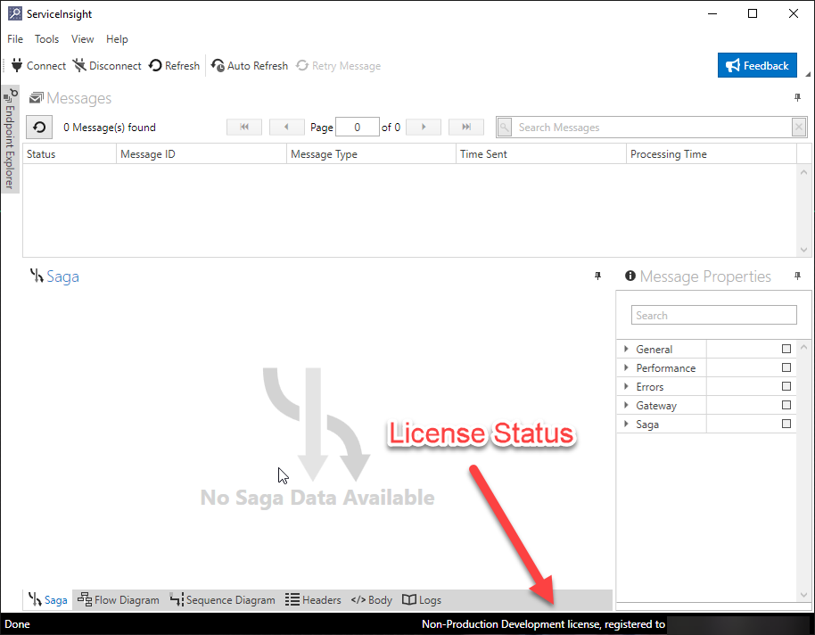Tick the Gateway checkbox
The height and width of the screenshot is (635, 815).
[x=786, y=405]
